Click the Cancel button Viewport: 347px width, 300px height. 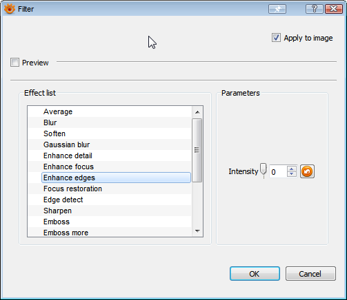coord(310,274)
